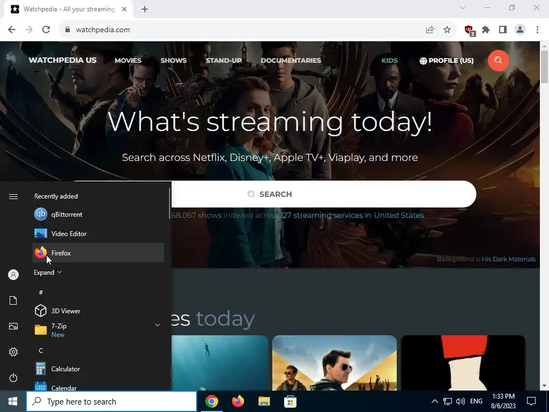Open the DOCUMENTARIES menu

[291, 60]
